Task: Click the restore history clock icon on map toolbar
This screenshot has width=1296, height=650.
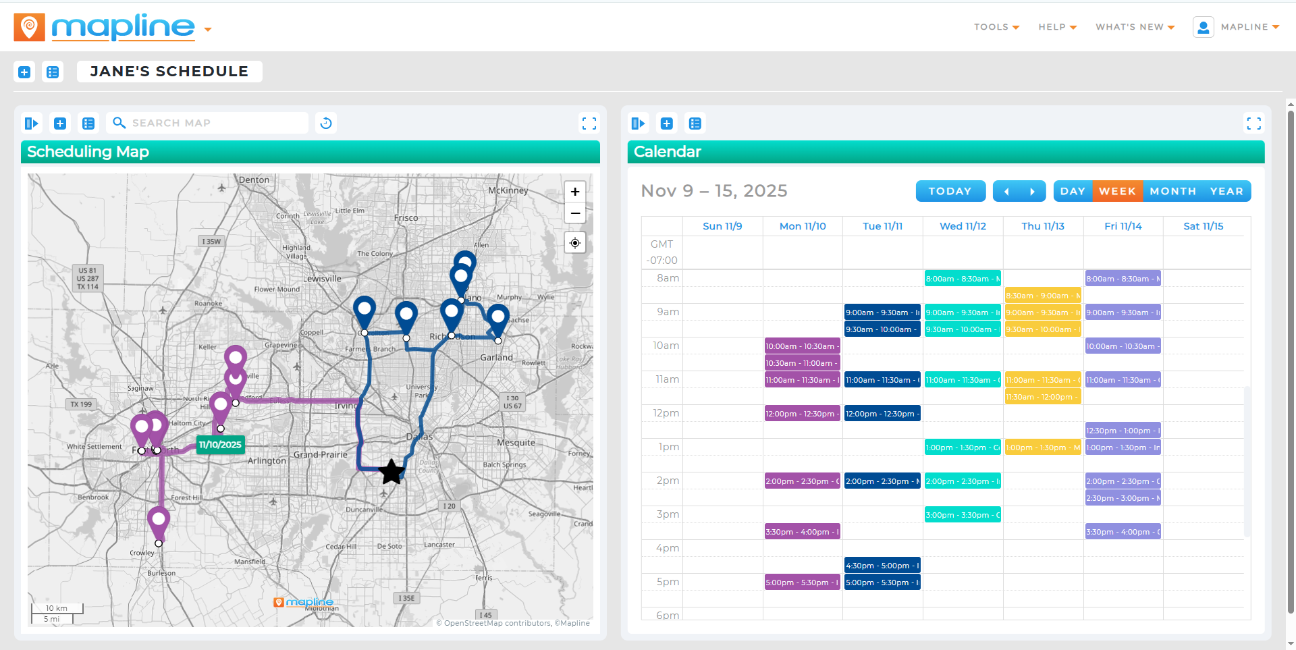Action: coord(325,123)
